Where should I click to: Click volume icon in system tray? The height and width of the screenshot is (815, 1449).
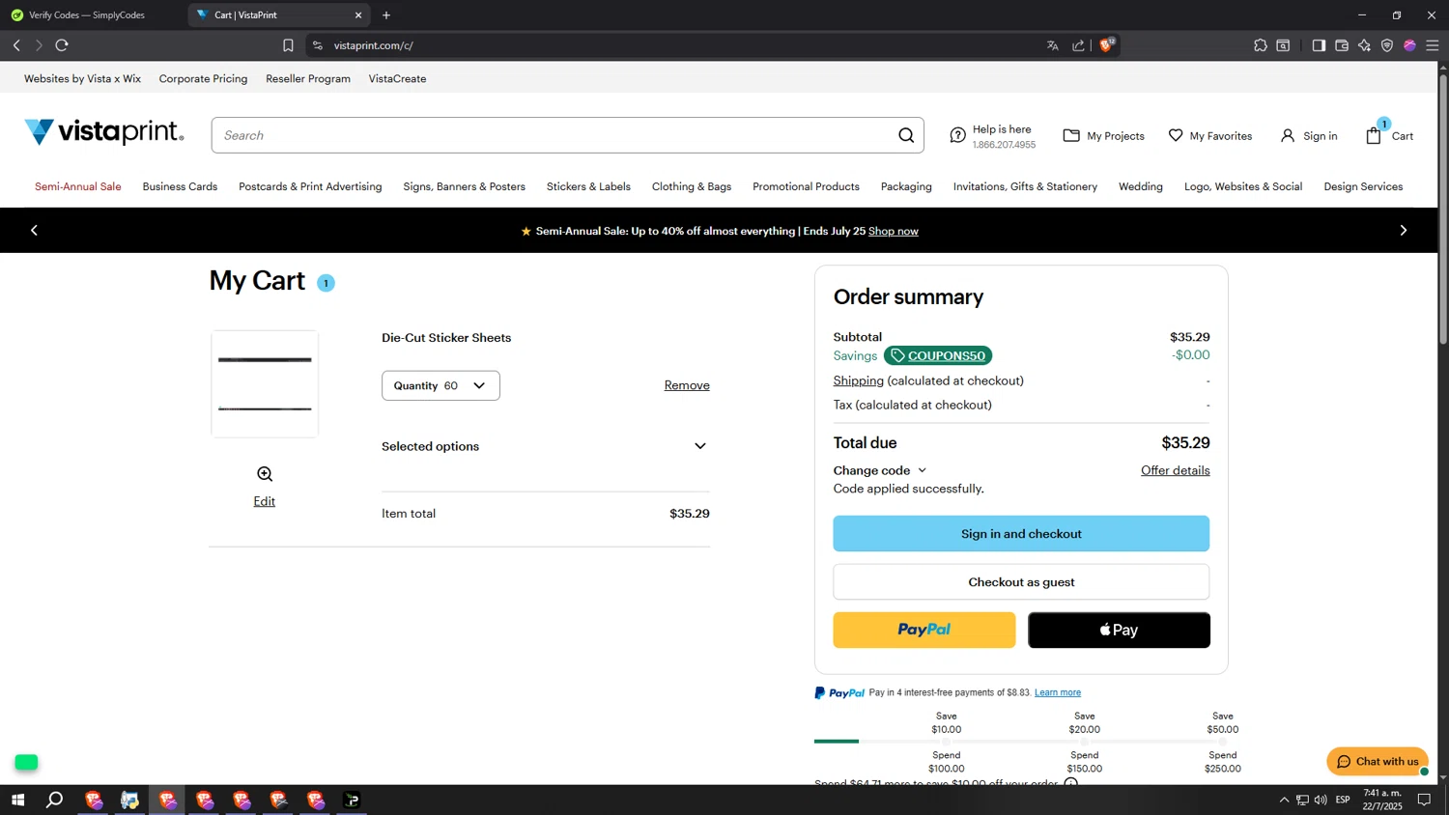(1321, 800)
